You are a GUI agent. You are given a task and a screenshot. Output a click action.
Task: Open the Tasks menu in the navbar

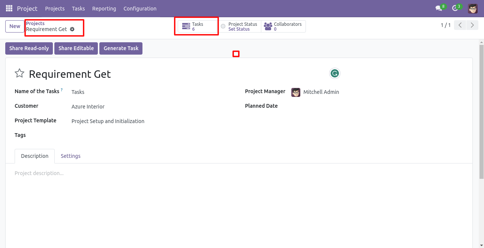tap(78, 8)
